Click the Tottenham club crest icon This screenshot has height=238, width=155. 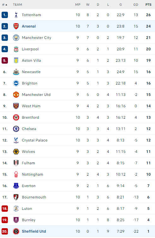[x=16, y=15]
